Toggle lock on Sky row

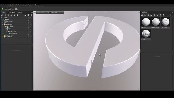pyautogui.click(x=29, y=23)
